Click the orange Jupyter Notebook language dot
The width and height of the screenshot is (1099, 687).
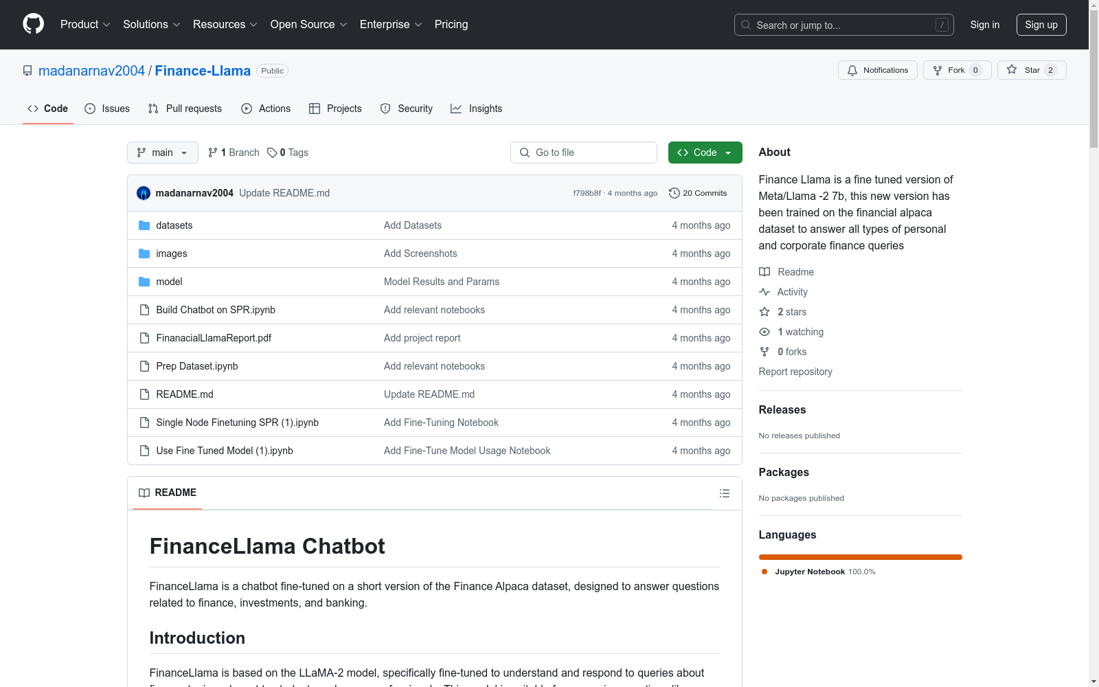click(764, 572)
